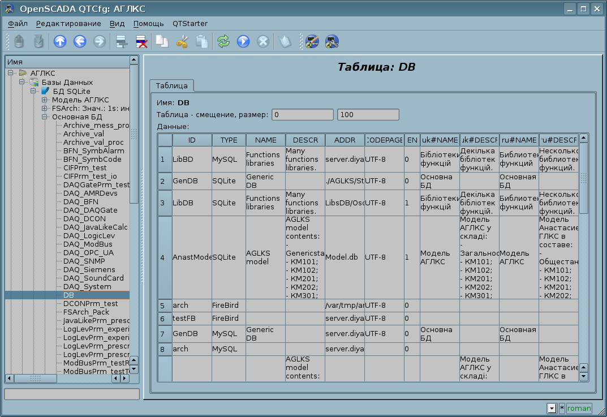
Task: Click the scissors Cut icon
Action: coord(182,41)
